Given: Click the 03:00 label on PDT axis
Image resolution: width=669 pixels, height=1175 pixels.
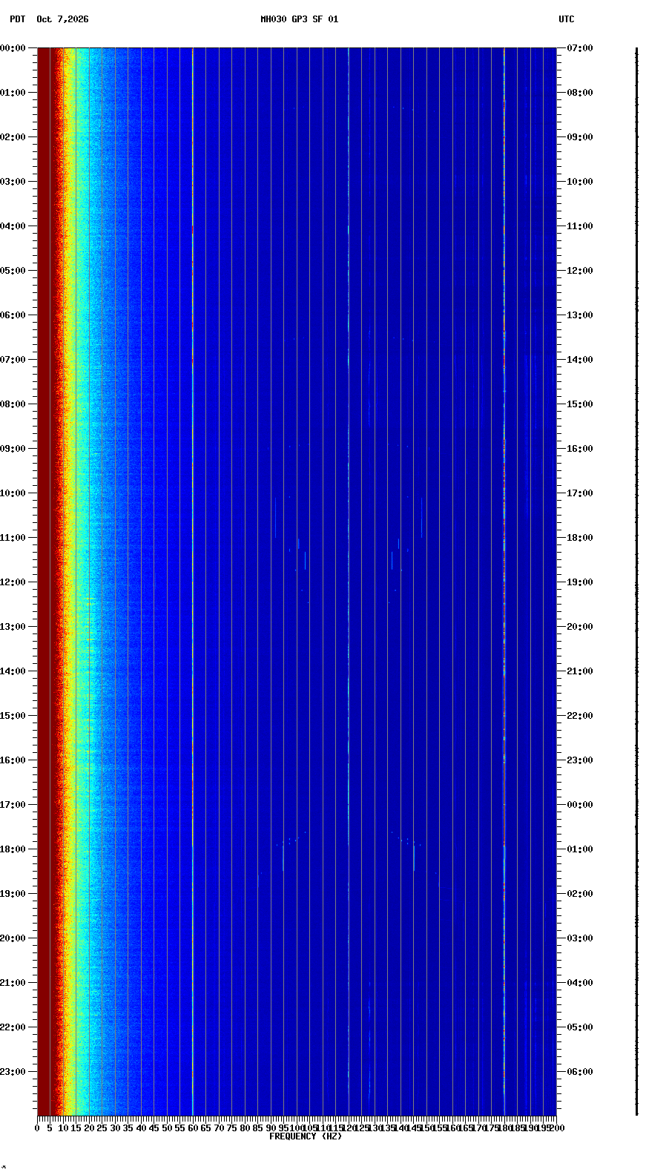Looking at the screenshot, I should coord(13,182).
